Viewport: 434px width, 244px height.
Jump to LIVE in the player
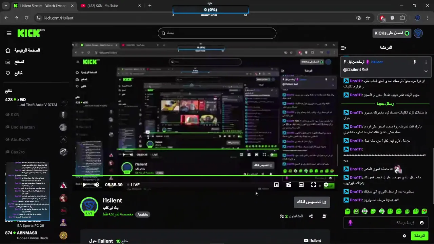pyautogui.click(x=133, y=185)
